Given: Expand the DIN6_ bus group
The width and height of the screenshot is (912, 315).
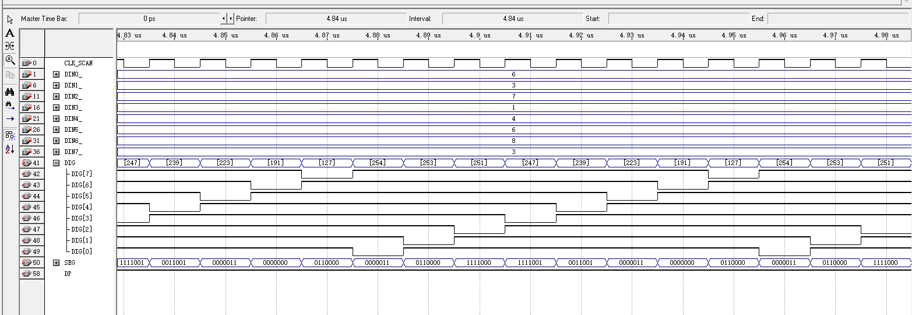Looking at the screenshot, I should pyautogui.click(x=57, y=141).
